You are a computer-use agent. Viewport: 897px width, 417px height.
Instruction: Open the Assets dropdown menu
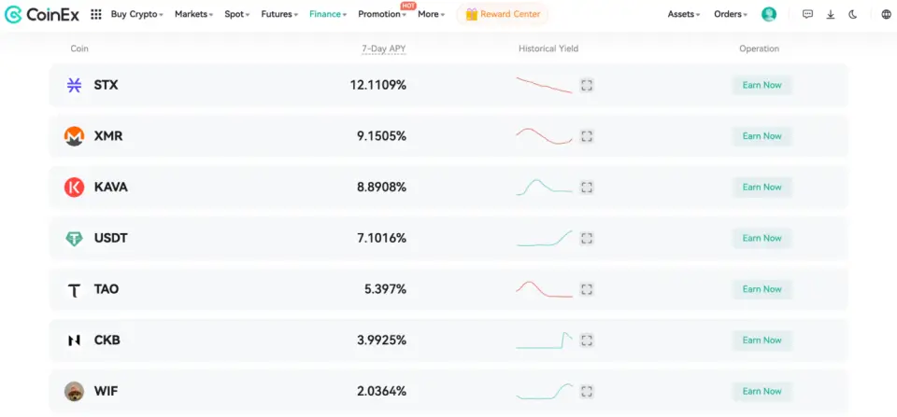pos(684,14)
